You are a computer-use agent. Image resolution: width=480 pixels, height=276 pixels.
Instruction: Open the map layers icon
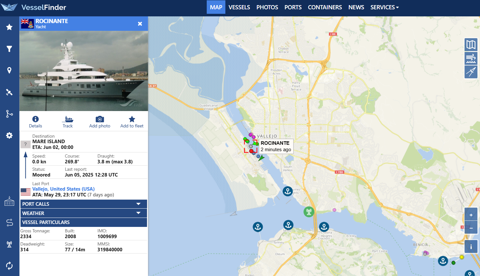(x=471, y=44)
